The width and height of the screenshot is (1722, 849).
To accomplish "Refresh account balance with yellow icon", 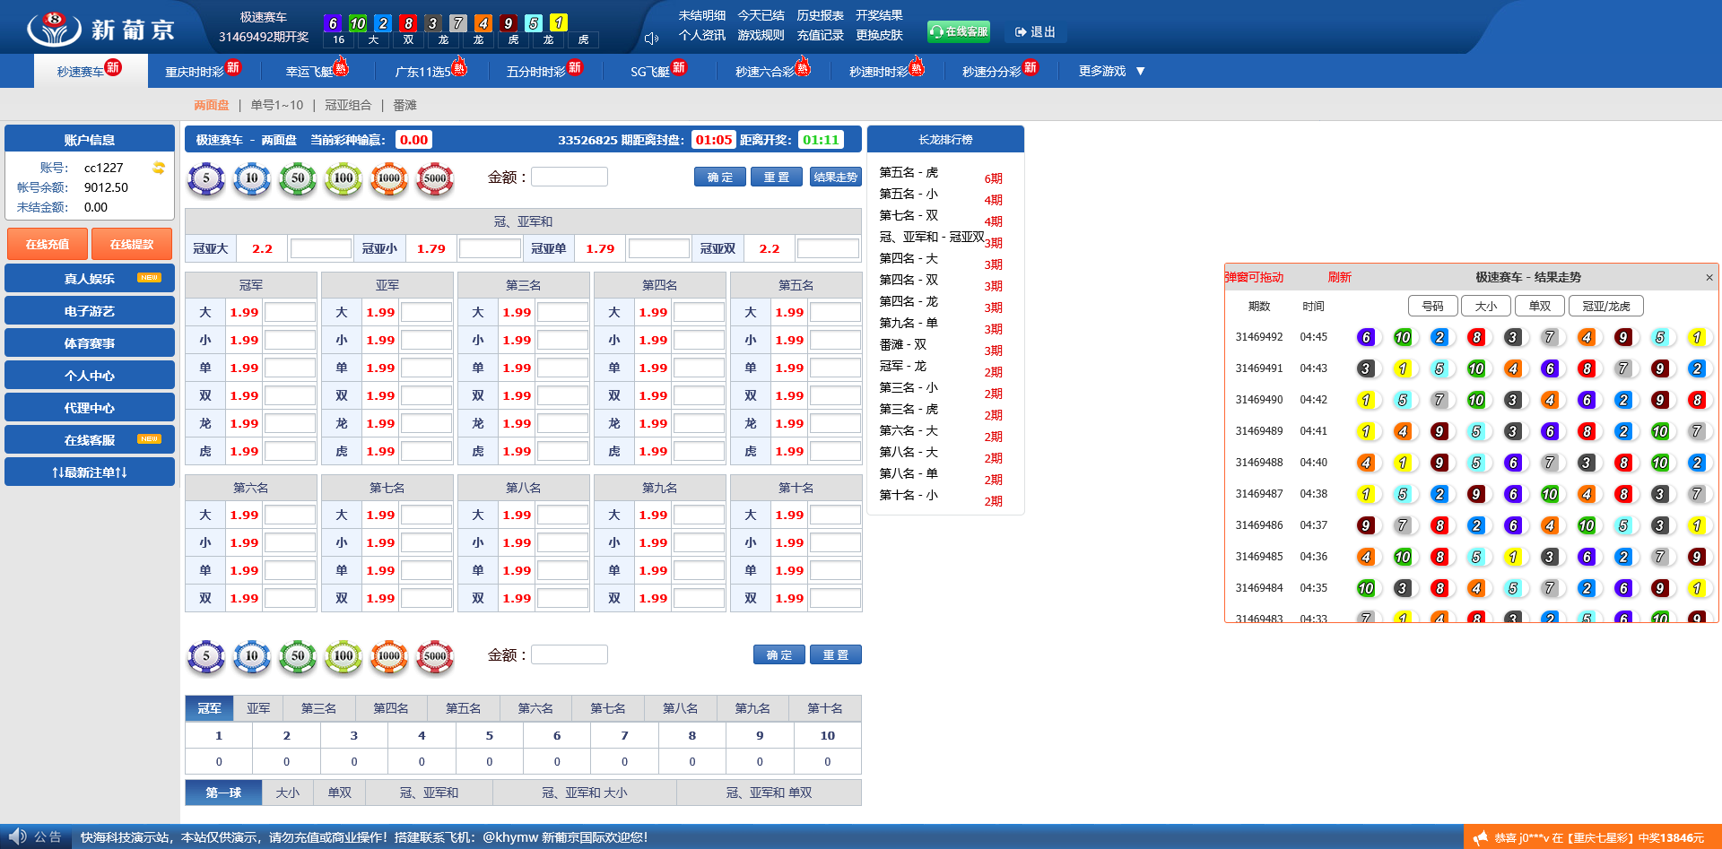I will point(159,168).
